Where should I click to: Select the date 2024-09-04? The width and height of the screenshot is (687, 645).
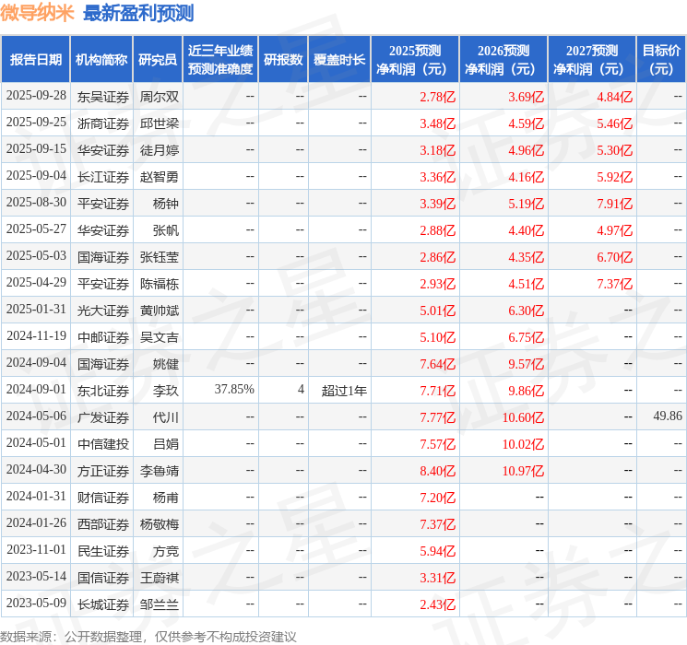tap(36, 362)
